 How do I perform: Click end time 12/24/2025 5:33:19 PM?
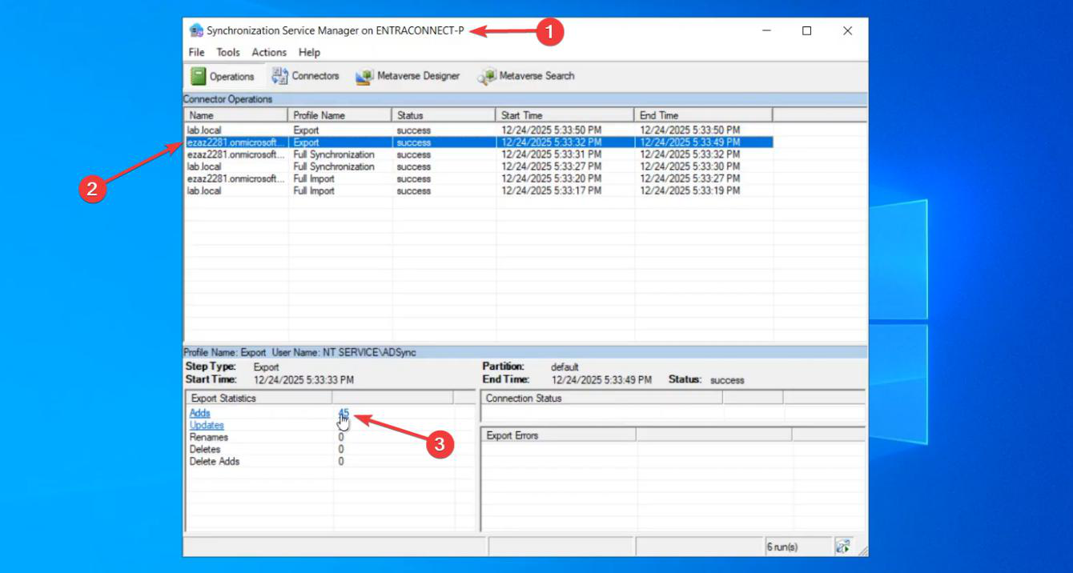click(689, 190)
